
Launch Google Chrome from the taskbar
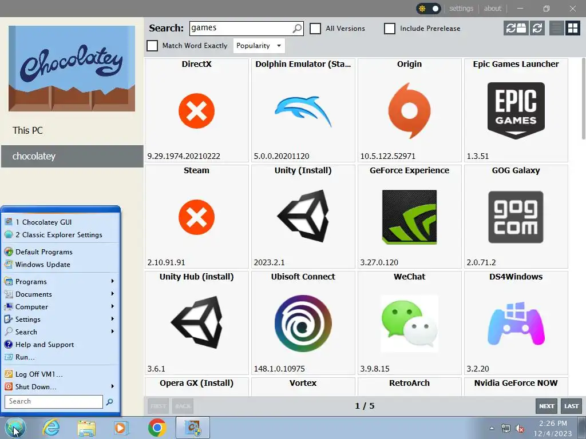(157, 428)
